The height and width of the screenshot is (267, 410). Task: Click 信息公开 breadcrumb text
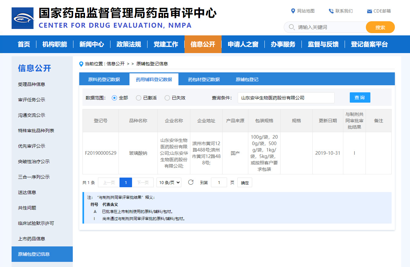pos(116,64)
